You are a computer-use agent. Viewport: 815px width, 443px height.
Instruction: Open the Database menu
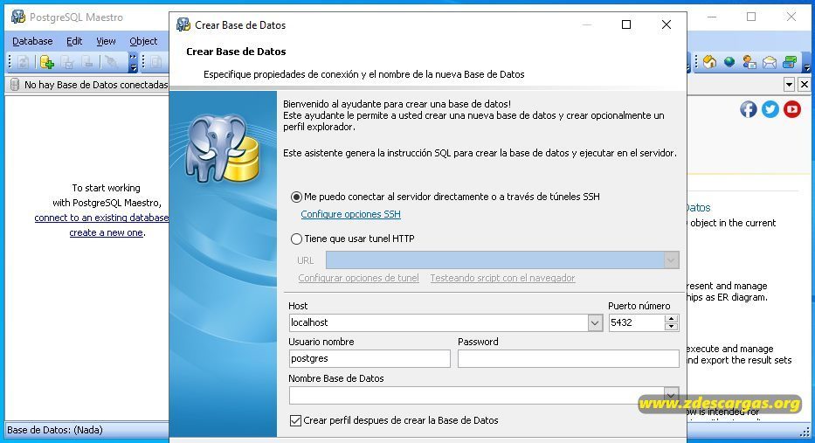click(32, 41)
